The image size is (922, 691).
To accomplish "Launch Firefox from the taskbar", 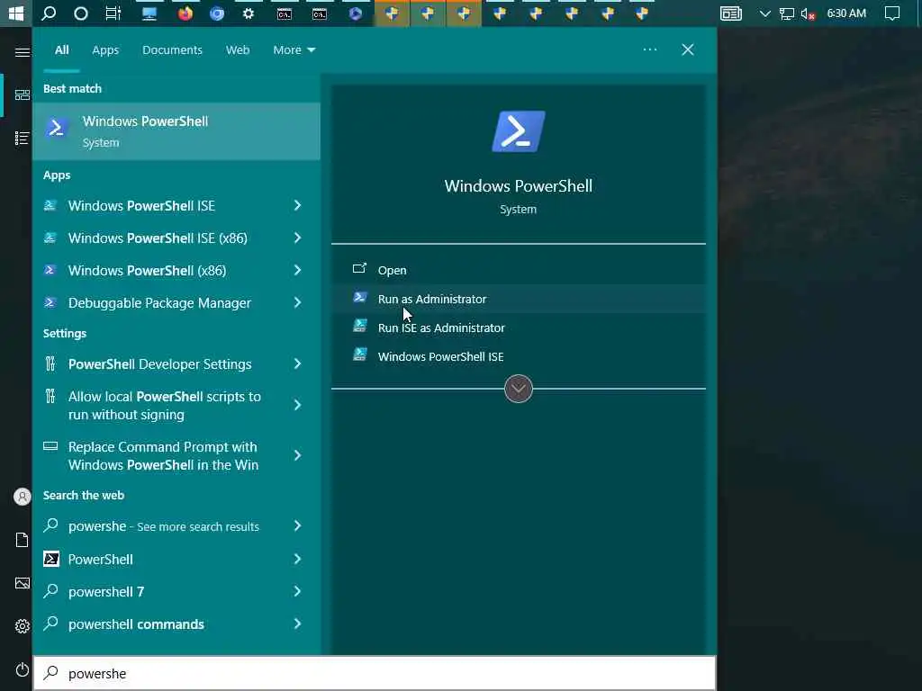I will [x=185, y=13].
